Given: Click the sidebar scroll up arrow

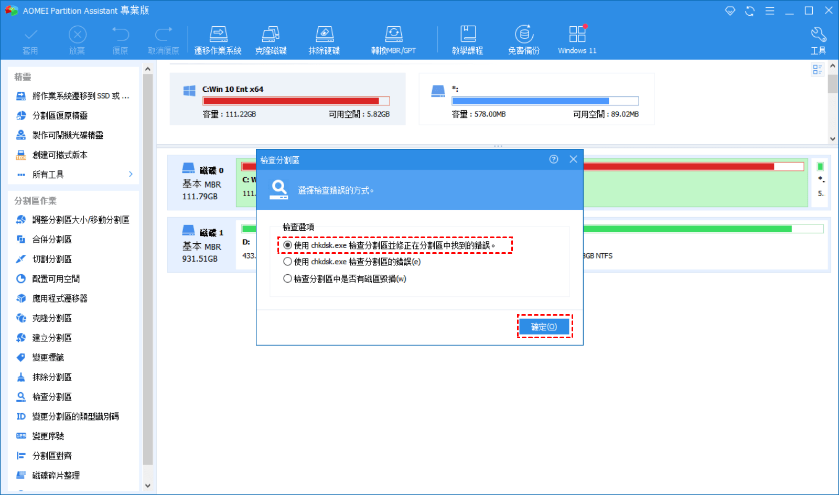Looking at the screenshot, I should (147, 69).
